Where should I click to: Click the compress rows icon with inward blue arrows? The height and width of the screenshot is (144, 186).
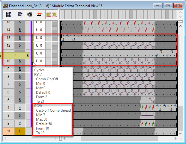(20, 14)
